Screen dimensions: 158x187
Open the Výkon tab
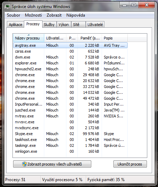coord(64,25)
